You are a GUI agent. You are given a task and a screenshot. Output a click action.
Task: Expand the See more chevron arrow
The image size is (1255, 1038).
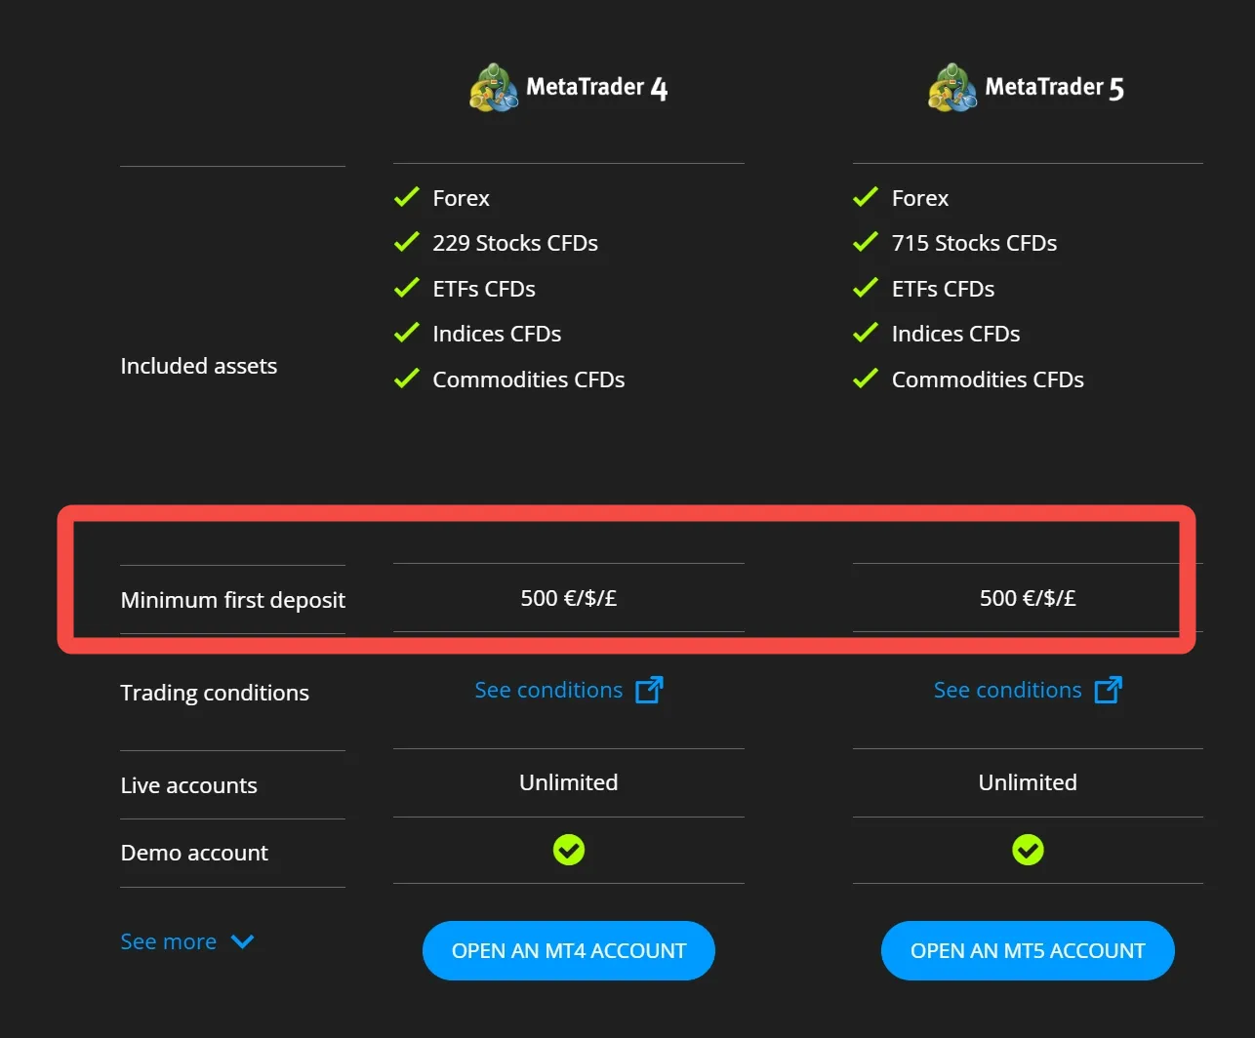tap(243, 942)
